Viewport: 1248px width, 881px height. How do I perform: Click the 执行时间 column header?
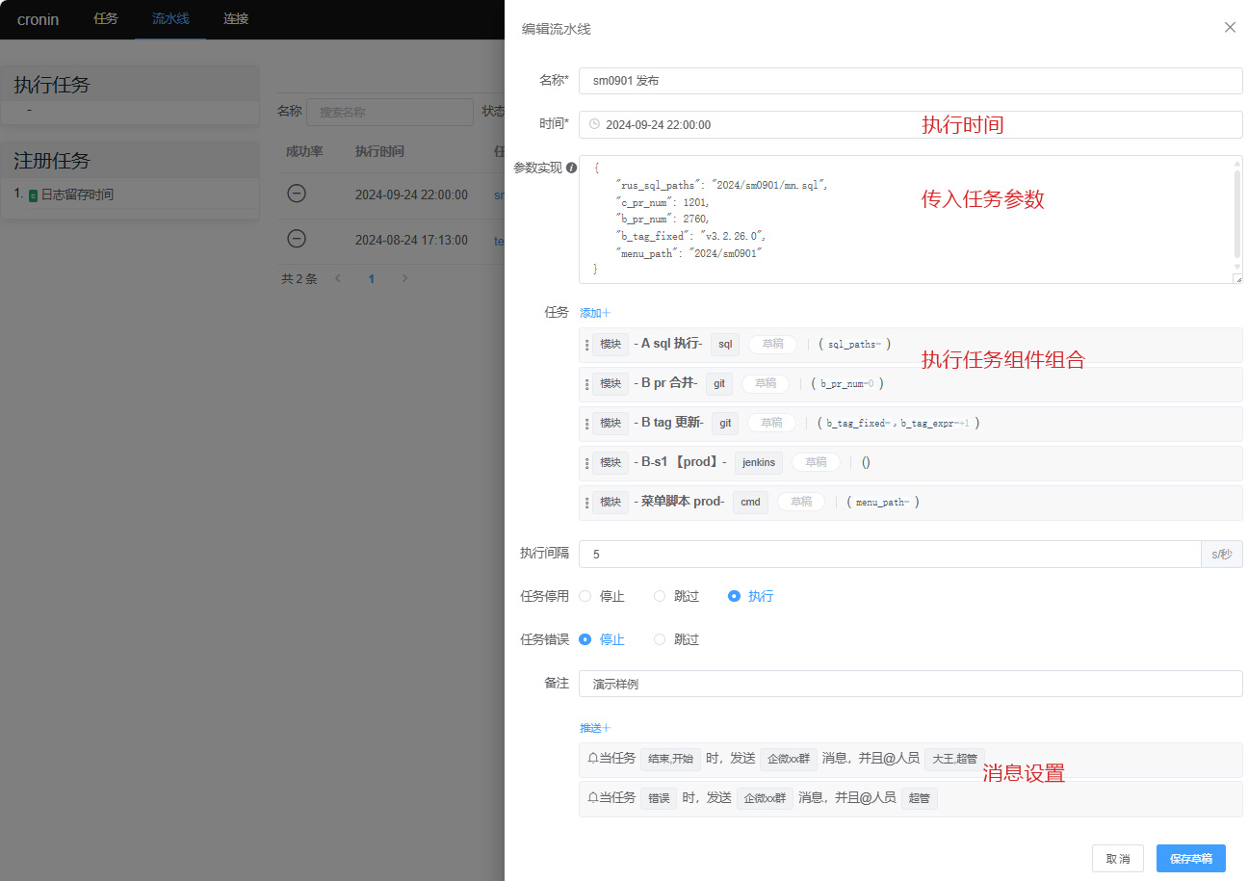pos(379,151)
